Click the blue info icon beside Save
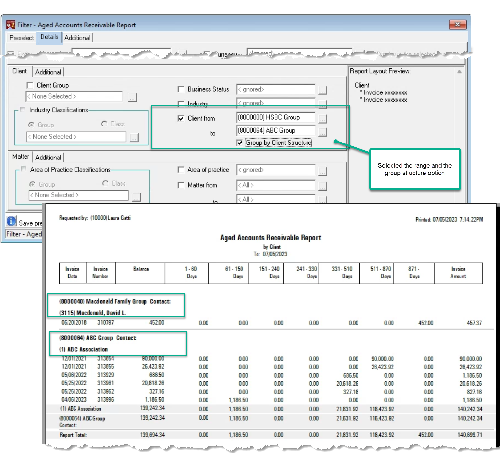Image resolution: width=500 pixels, height=453 pixels. 11,221
